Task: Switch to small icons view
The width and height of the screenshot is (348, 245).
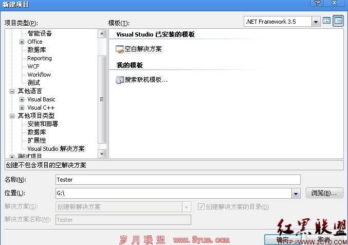Action: pyautogui.click(x=338, y=21)
